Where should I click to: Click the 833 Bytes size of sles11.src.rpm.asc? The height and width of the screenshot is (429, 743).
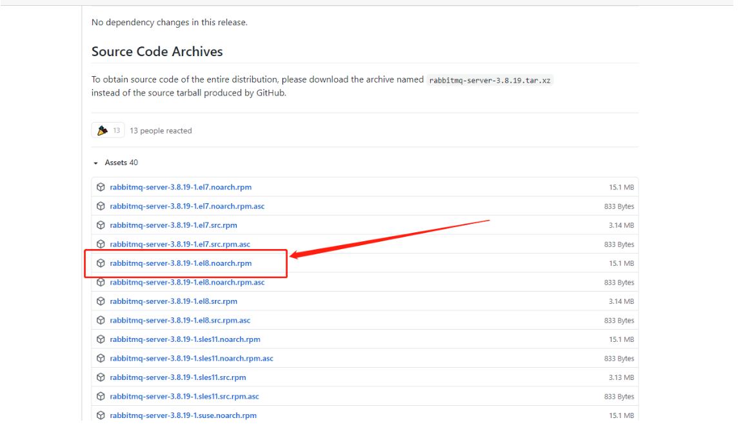pos(619,396)
